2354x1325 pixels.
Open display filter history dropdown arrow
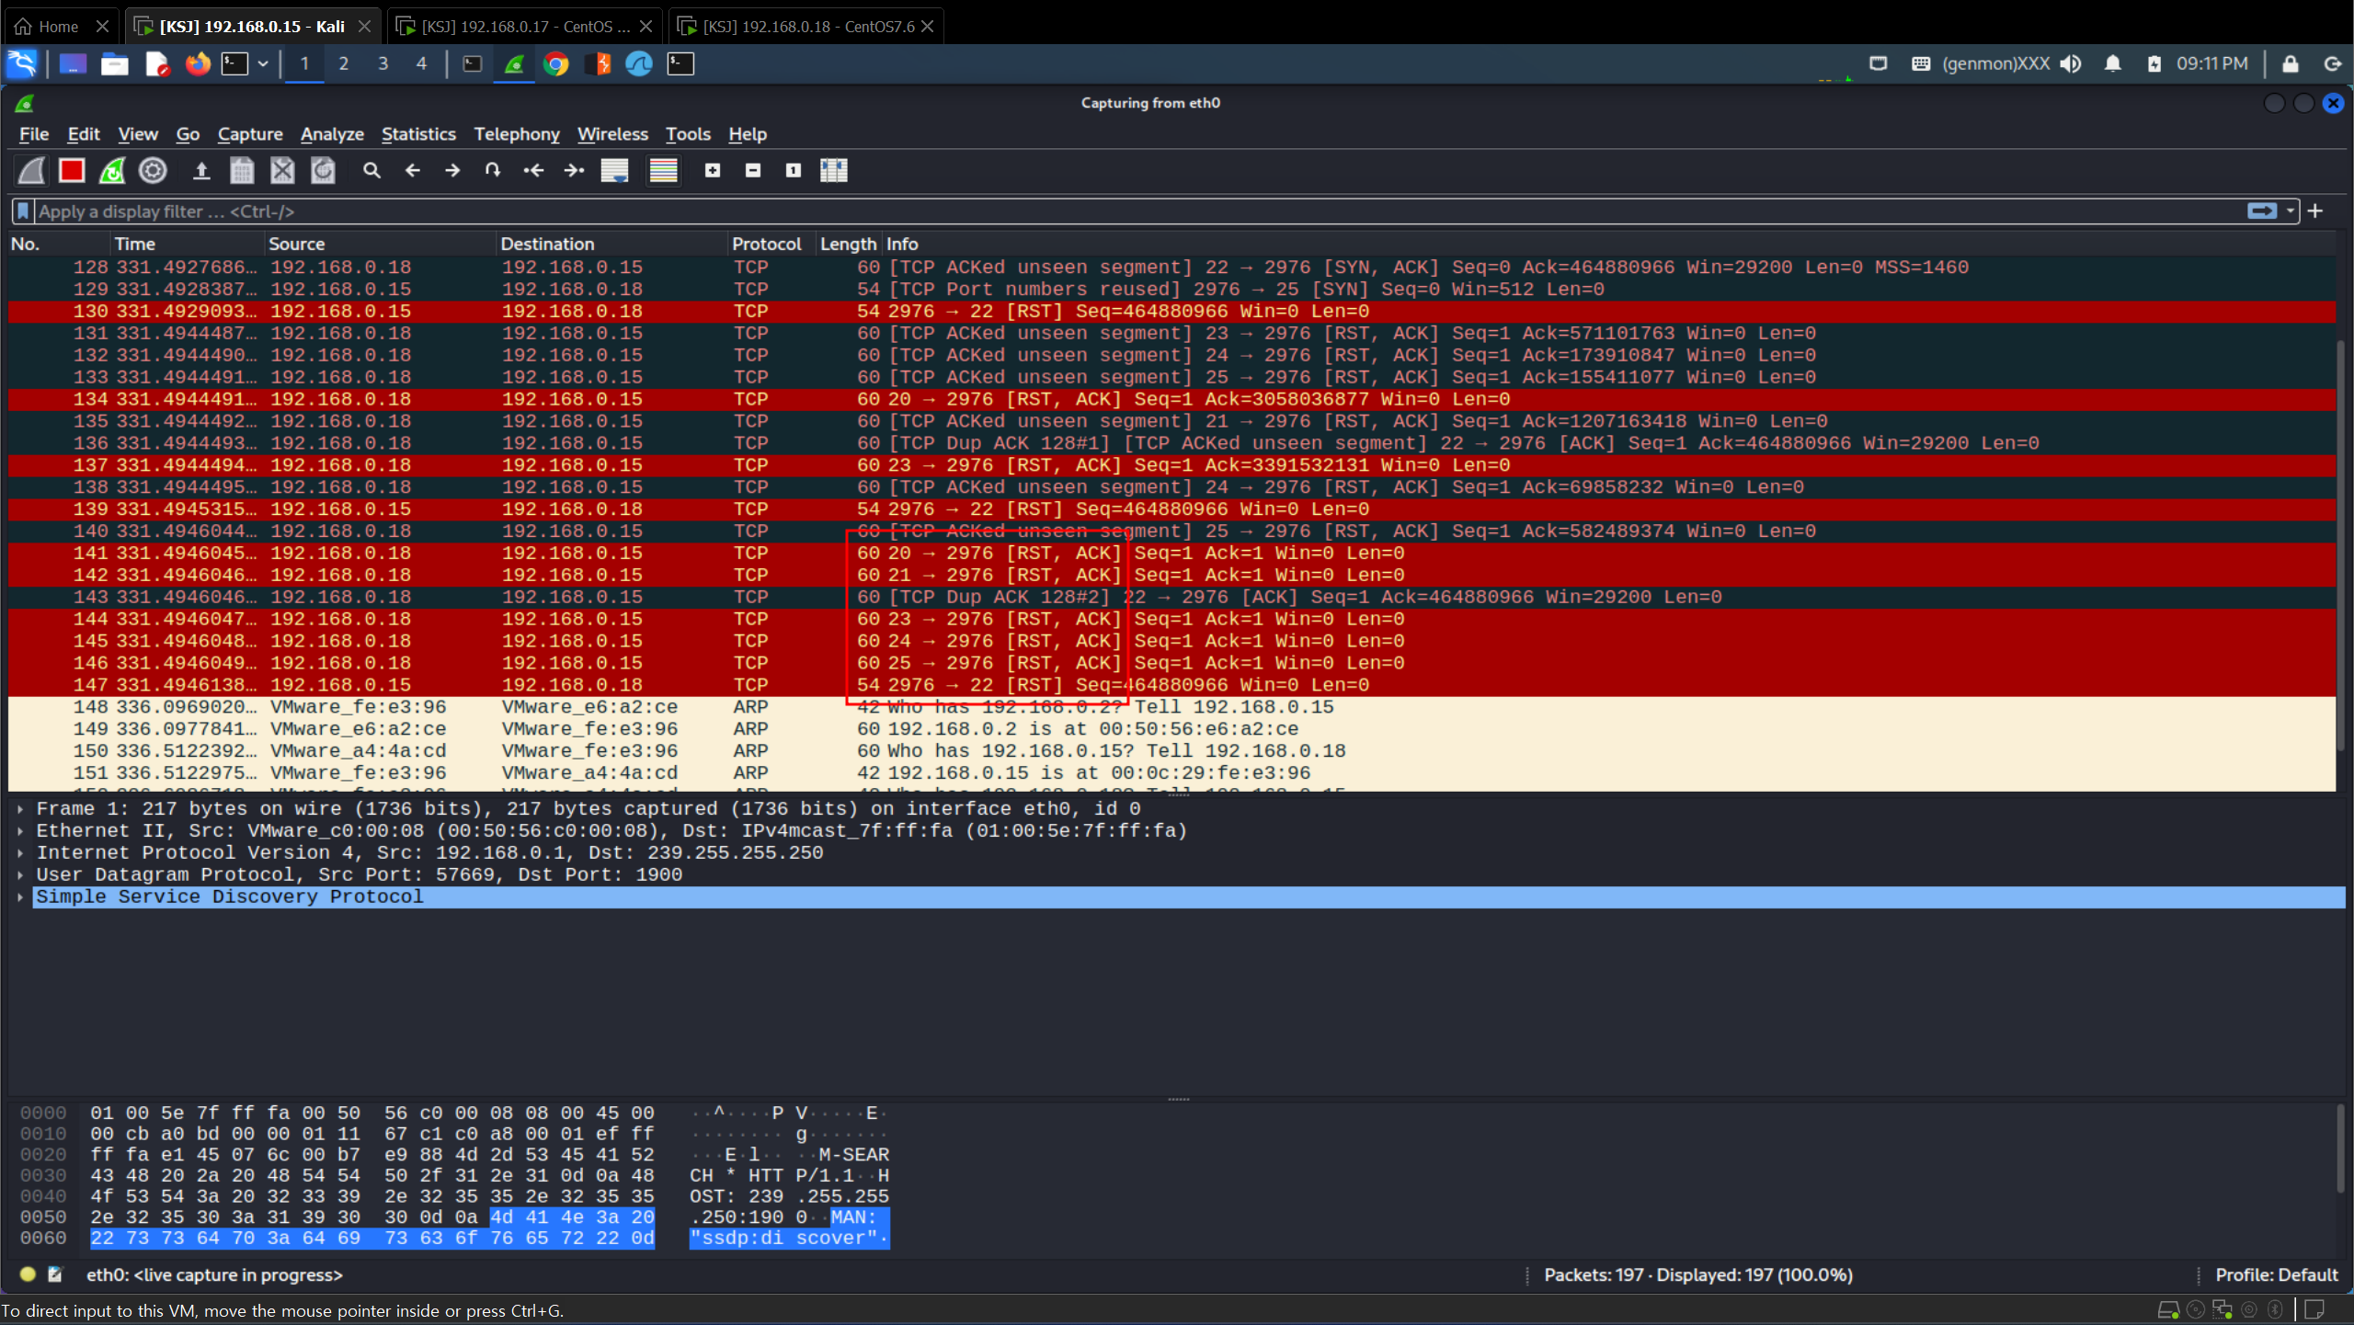(2291, 211)
